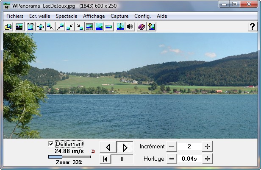261x170 pixels.
Task: Click the arrow pointing to top-left corner icon
Action: click(x=50, y=27)
